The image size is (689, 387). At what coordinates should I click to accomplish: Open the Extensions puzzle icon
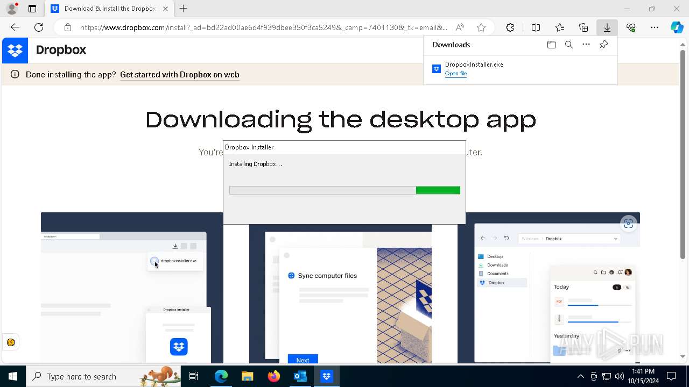[510, 27]
